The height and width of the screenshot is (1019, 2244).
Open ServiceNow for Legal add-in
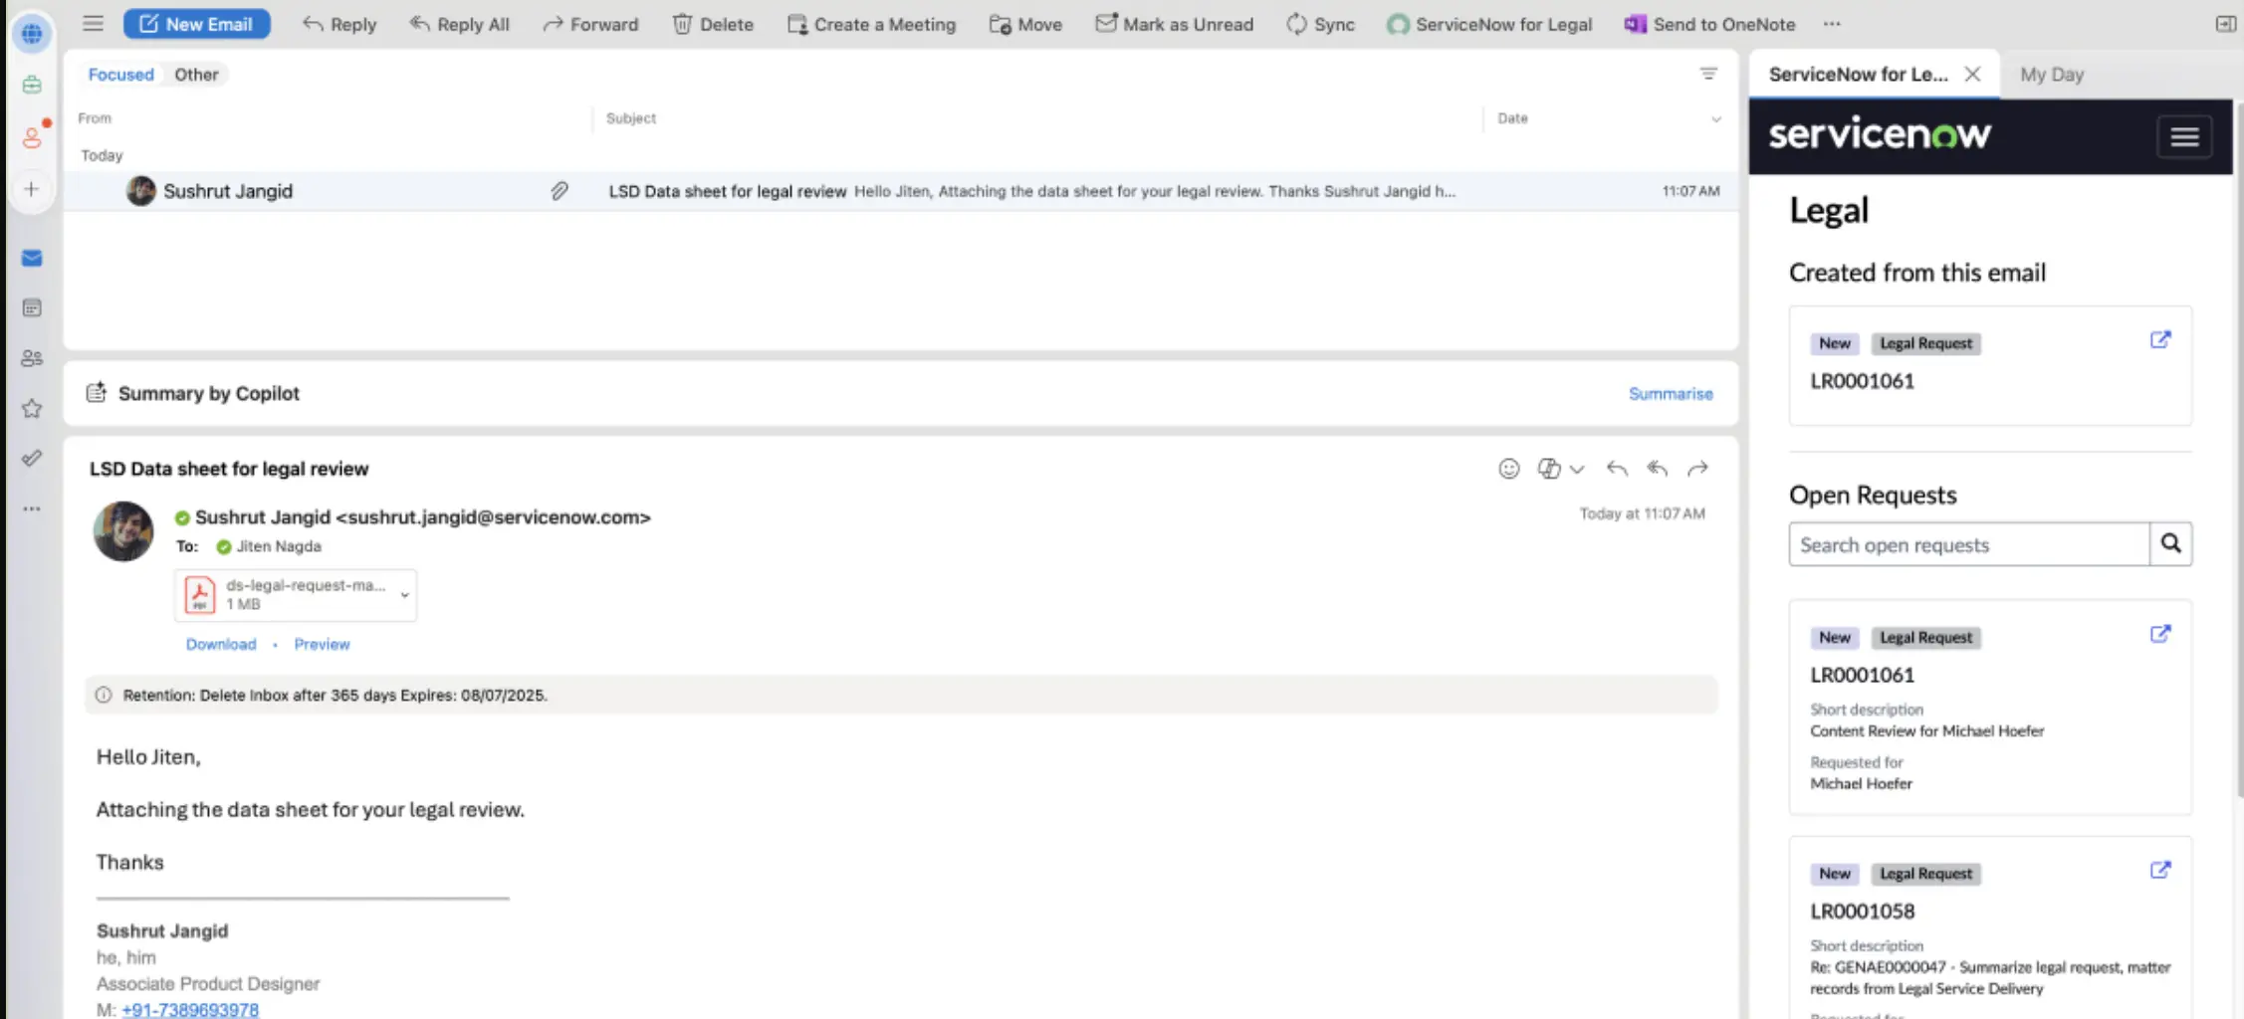click(x=1489, y=24)
